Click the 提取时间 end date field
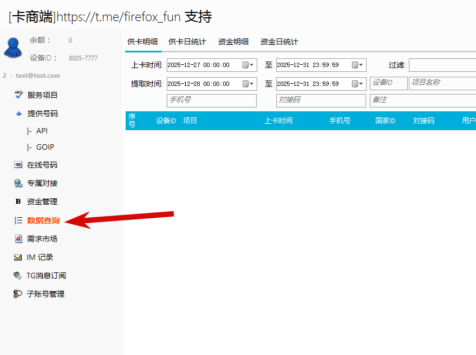The image size is (476, 355). point(321,84)
